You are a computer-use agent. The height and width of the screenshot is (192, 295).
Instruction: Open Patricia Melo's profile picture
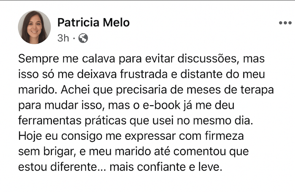coord(35,27)
